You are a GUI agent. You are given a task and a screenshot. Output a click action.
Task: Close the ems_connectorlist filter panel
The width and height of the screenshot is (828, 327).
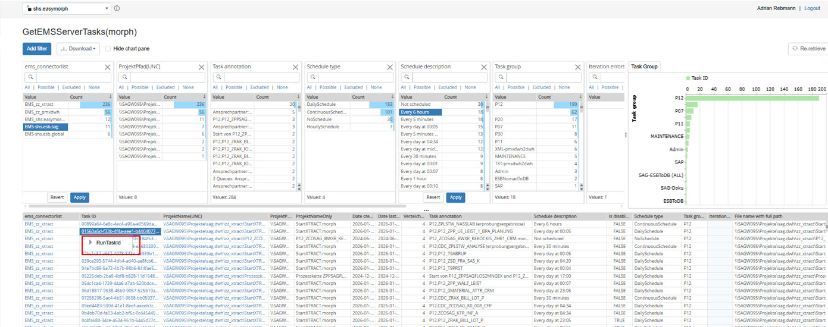(108, 67)
